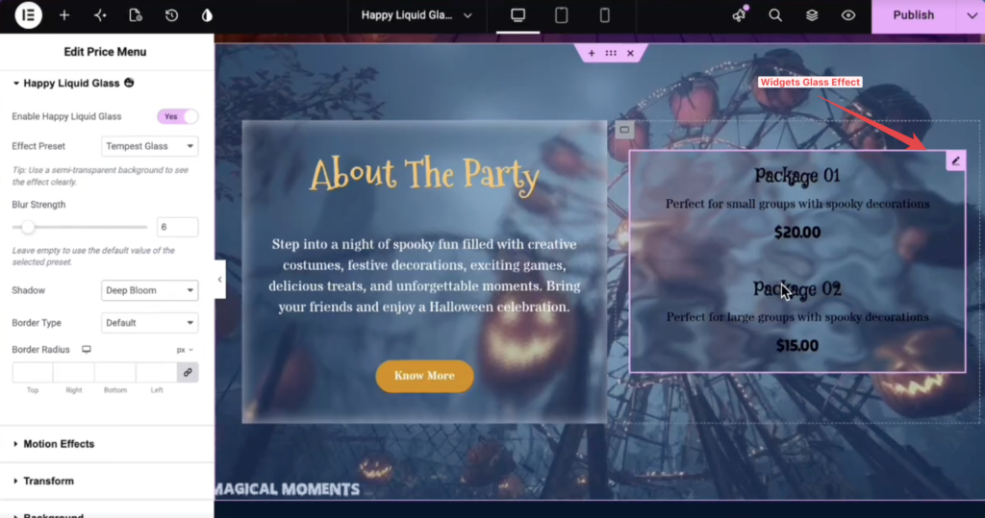Image resolution: width=985 pixels, height=518 pixels.
Task: Toggle the preview eye icon
Action: tap(848, 15)
